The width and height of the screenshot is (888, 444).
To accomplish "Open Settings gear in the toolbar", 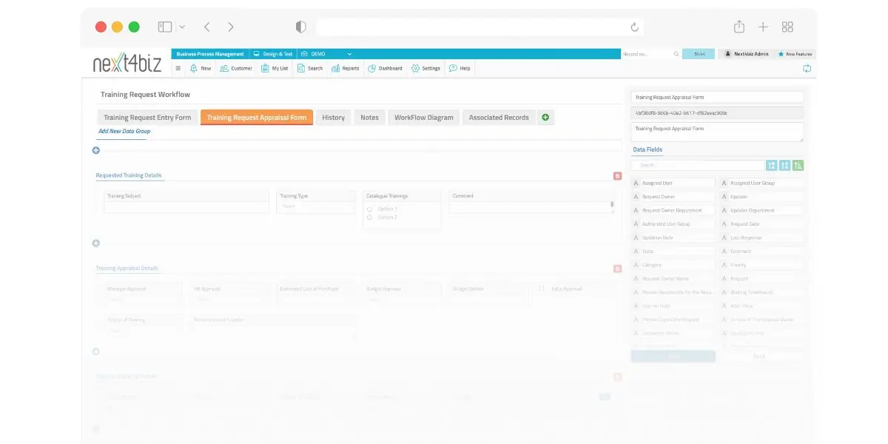I will [425, 68].
